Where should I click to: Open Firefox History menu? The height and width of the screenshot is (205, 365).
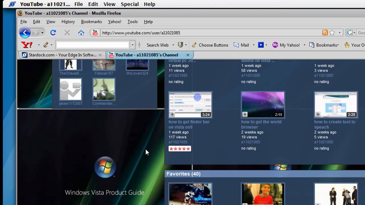click(x=68, y=22)
